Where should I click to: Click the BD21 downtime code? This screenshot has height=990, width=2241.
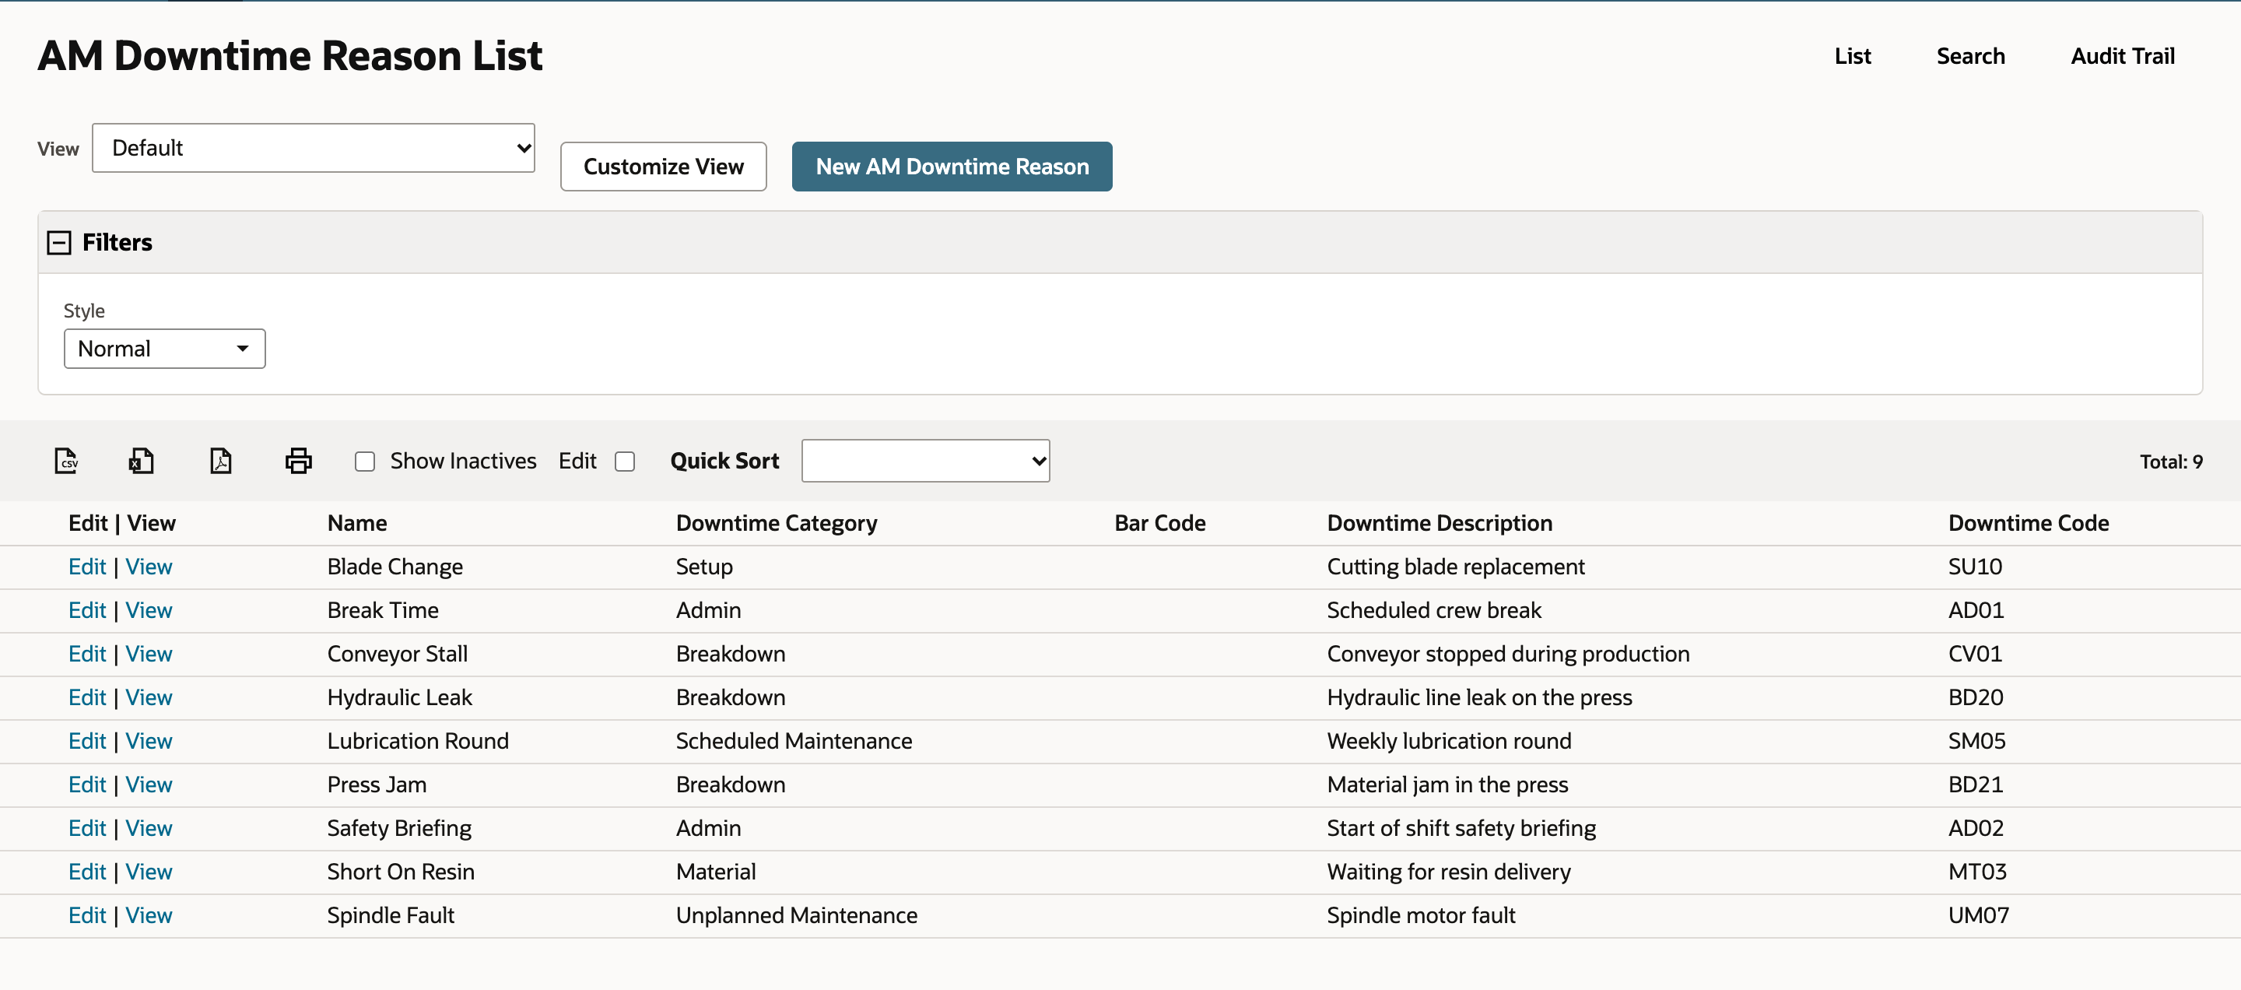coord(1975,785)
